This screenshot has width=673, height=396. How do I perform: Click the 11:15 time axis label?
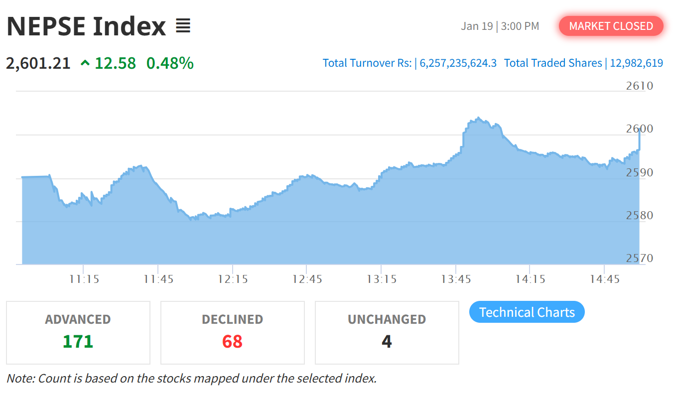(x=84, y=279)
